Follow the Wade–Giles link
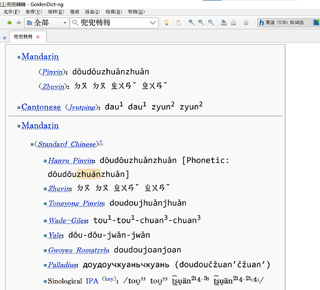Viewport: 320px width, 290px height. [x=67, y=220]
